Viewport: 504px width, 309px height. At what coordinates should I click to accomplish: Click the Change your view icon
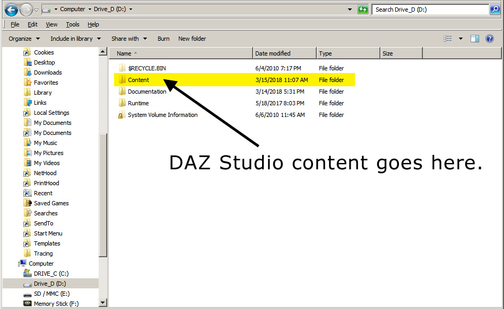(448, 39)
